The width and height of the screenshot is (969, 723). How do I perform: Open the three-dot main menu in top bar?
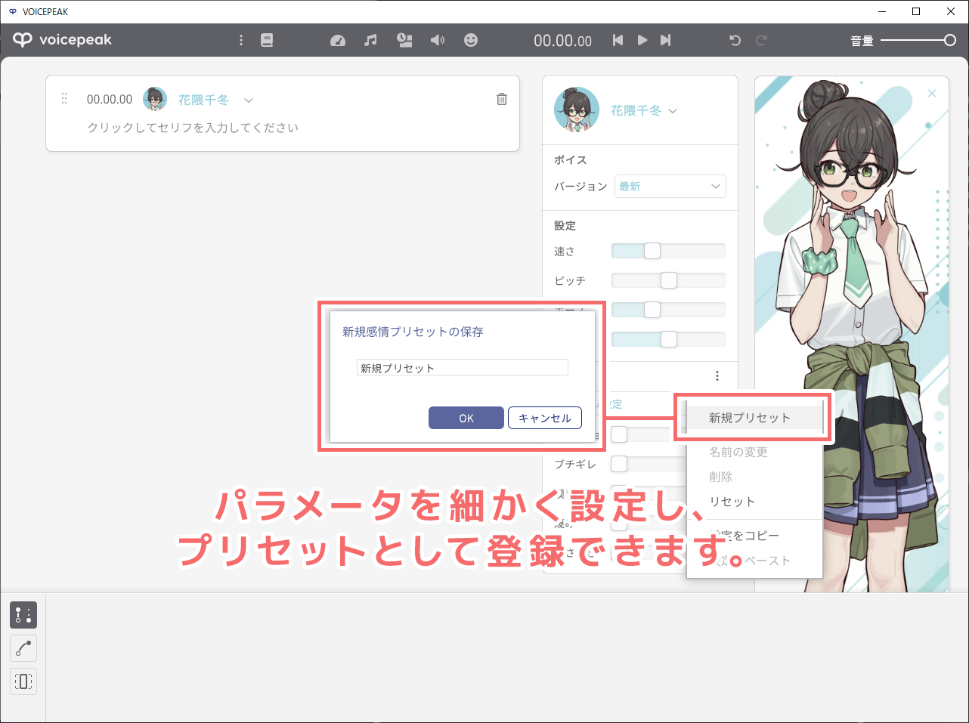[x=241, y=40]
